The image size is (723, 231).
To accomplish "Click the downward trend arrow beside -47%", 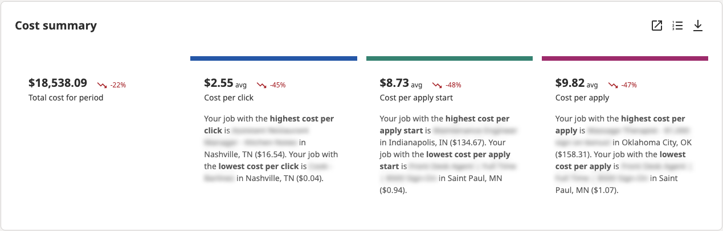I will 613,85.
